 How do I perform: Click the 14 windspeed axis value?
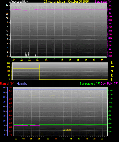click(x=7, y=27)
